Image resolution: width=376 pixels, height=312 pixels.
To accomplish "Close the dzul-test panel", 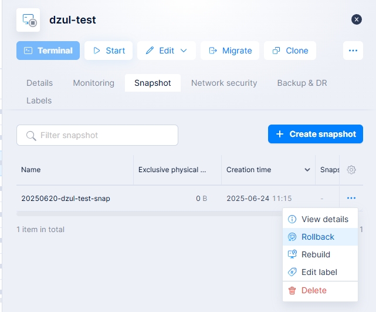I will [357, 19].
